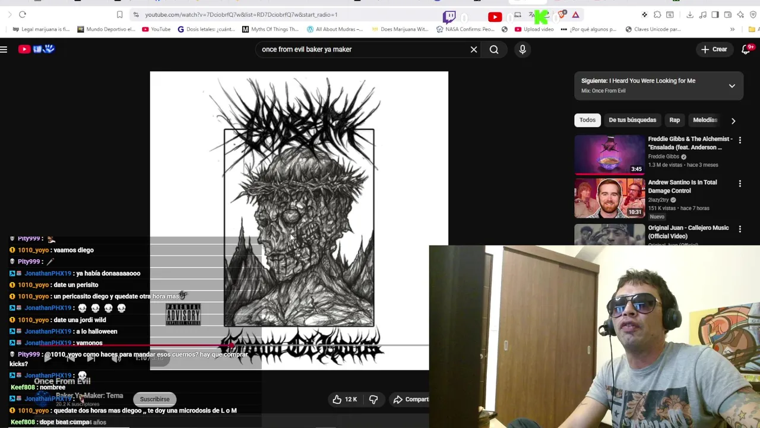Open the 'Does Marijuana Wit...' bookmark

(400, 29)
